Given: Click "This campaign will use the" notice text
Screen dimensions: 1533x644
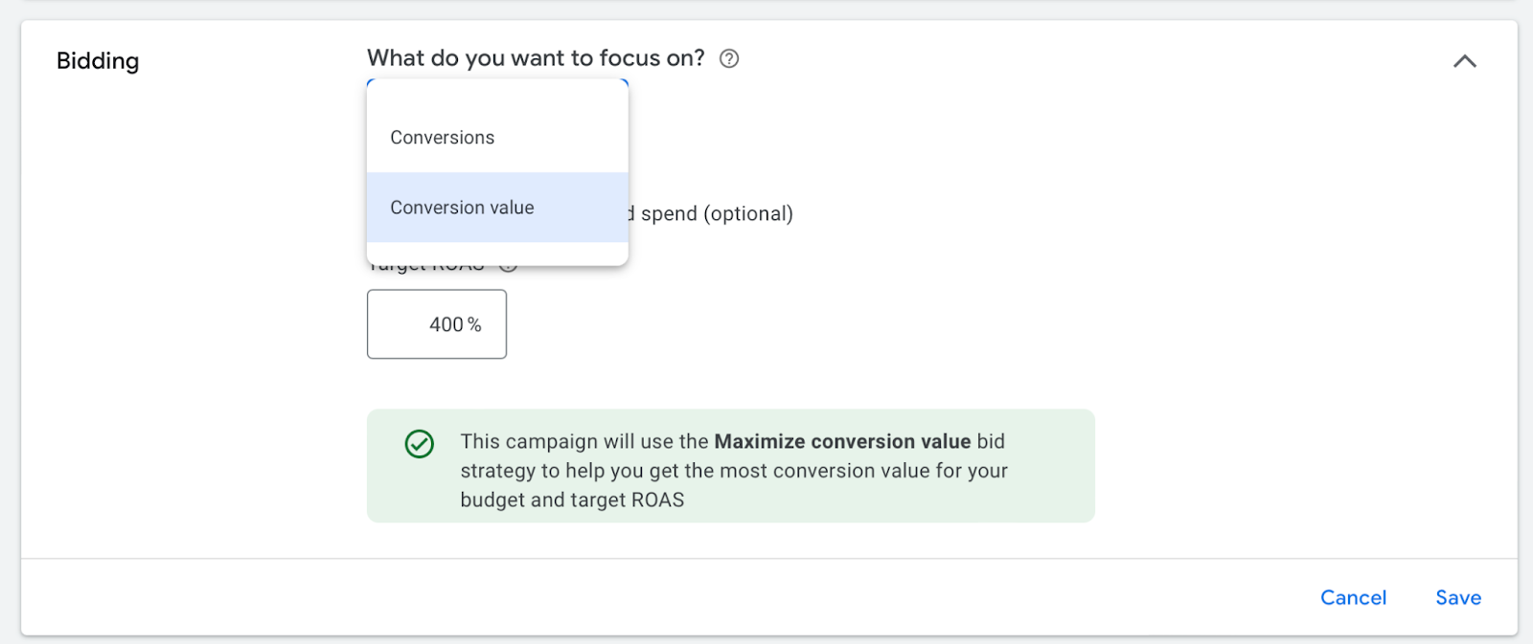Looking at the screenshot, I should [583, 442].
